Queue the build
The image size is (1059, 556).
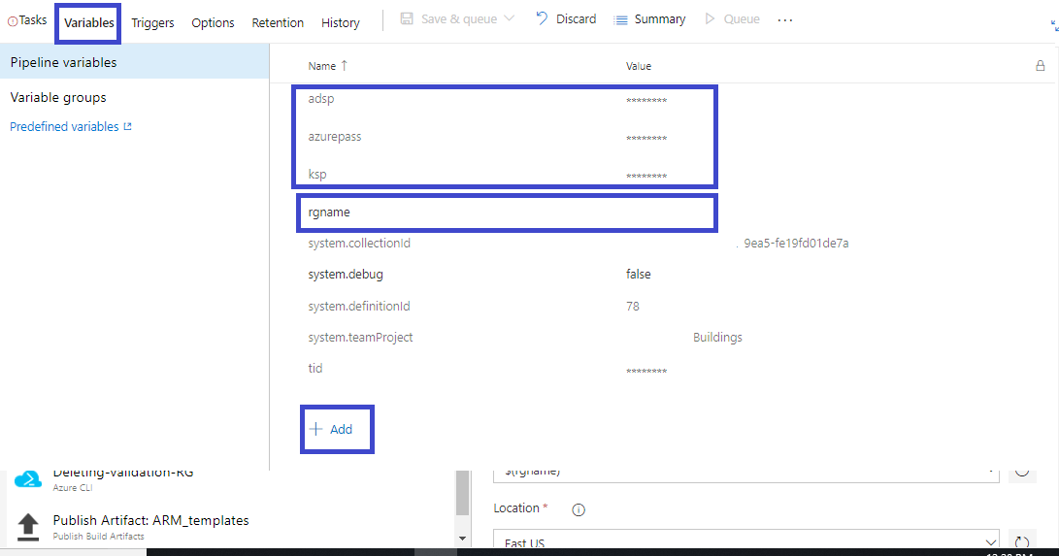[742, 18]
